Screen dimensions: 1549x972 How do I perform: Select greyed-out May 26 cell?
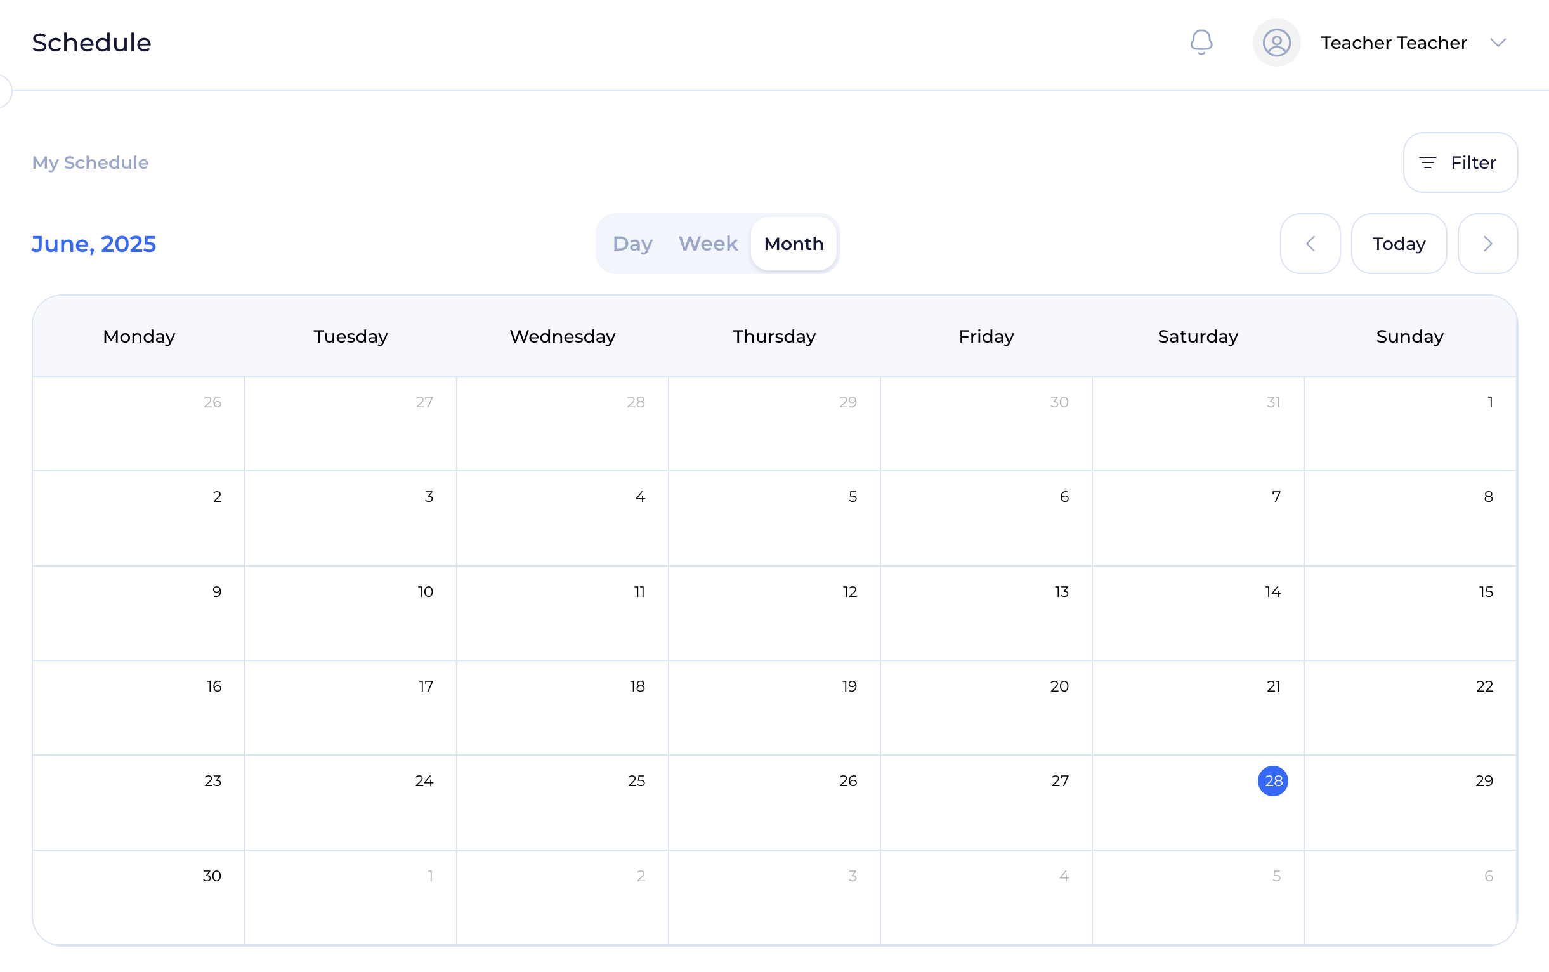click(x=139, y=424)
